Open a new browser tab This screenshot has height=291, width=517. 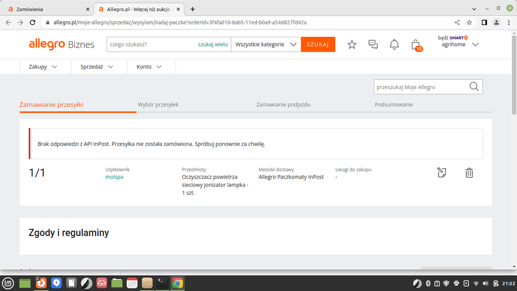[x=193, y=9]
